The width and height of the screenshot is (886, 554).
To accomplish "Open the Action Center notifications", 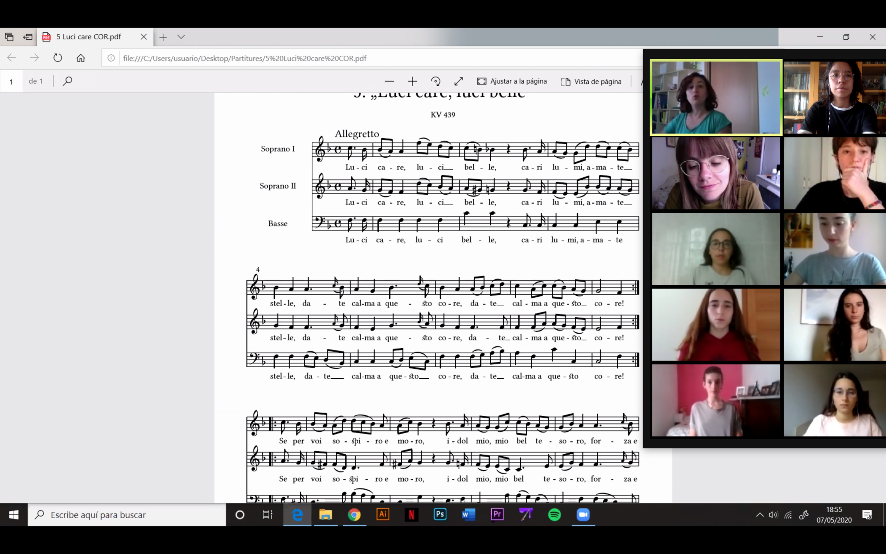I will point(867,515).
